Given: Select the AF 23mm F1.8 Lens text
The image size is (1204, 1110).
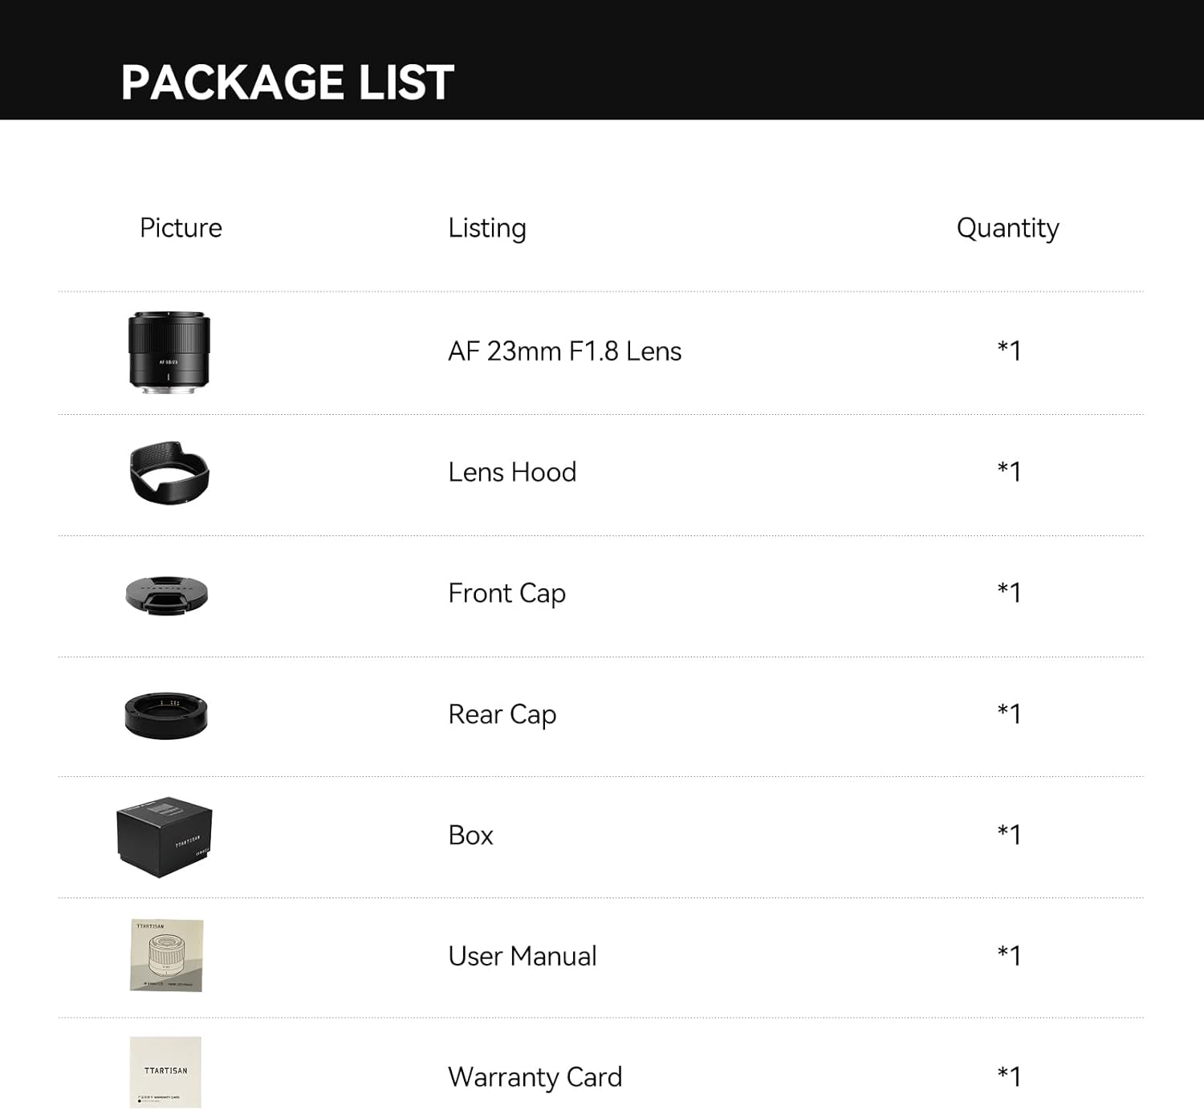Looking at the screenshot, I should point(564,352).
